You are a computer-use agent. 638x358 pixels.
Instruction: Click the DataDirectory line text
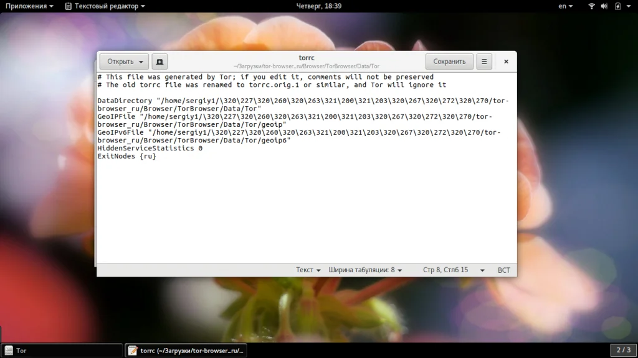point(303,104)
